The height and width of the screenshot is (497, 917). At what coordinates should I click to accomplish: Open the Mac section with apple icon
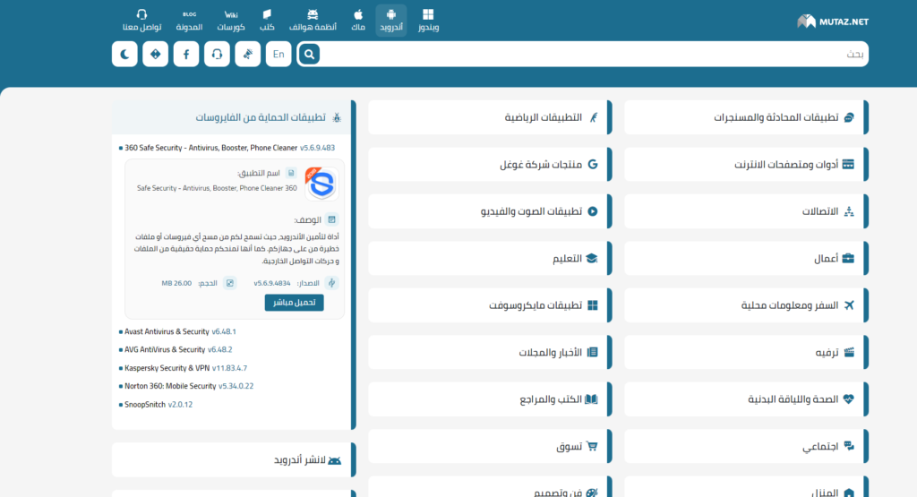coord(358,20)
